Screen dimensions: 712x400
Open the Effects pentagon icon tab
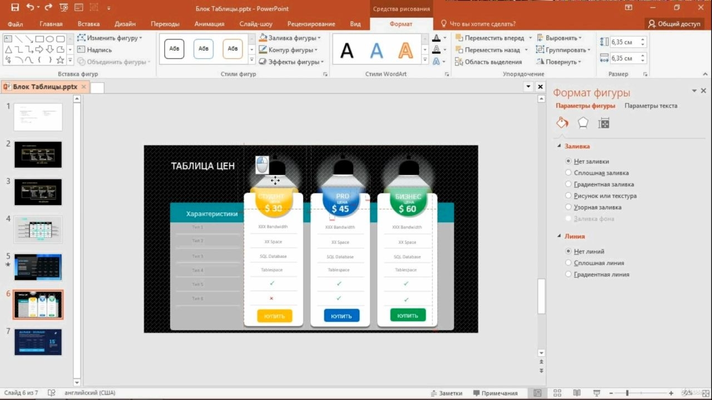point(583,123)
